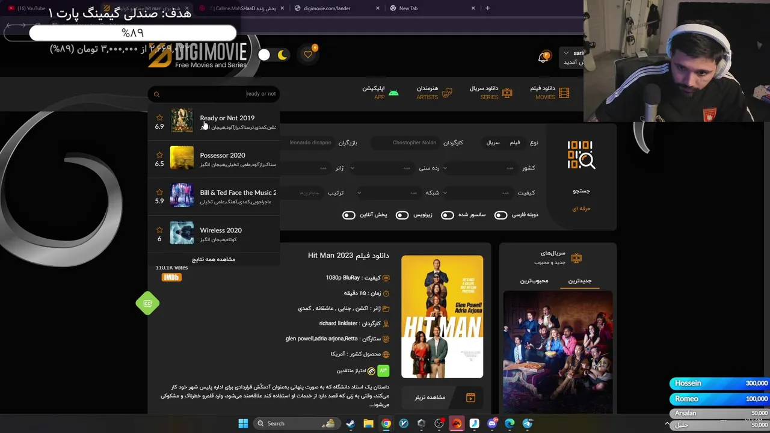Image resolution: width=770 pixels, height=433 pixels.
Task: Expand the user account chevron menu
Action: coord(566,54)
